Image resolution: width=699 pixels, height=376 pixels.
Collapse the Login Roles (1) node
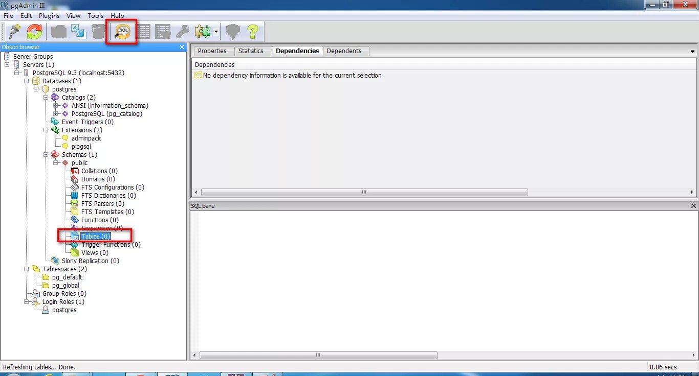click(x=27, y=302)
